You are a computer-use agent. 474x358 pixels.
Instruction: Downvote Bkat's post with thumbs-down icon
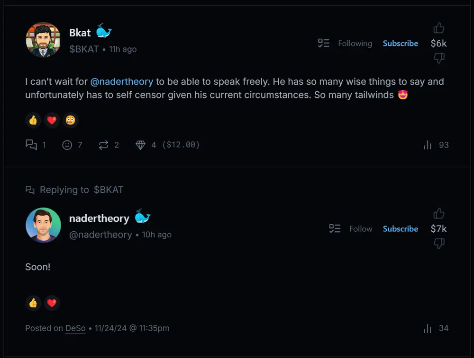point(439,58)
